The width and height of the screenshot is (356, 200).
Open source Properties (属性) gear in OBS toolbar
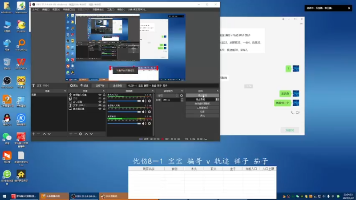[74, 85]
